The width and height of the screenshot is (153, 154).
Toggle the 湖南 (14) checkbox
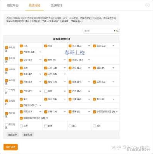pyautogui.click(x=70, y=82)
